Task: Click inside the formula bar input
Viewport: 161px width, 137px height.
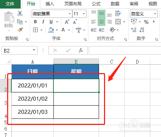Action: pyautogui.click(x=125, y=50)
